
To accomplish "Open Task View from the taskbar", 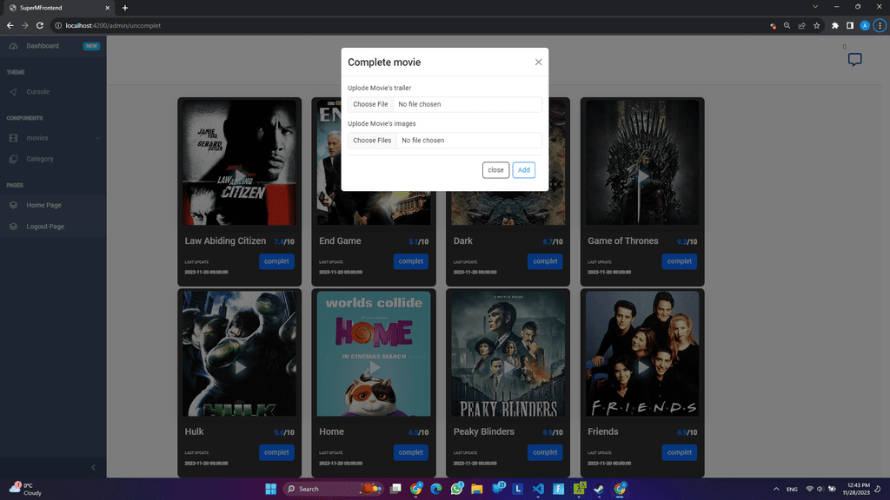I will click(395, 489).
